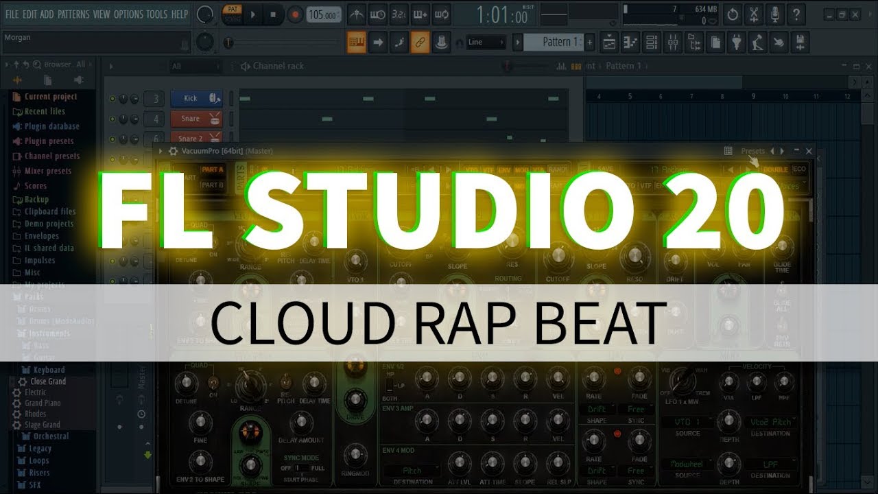The image size is (878, 494).
Task: Click the project files (pages) toolbar icon
Action: (715, 43)
